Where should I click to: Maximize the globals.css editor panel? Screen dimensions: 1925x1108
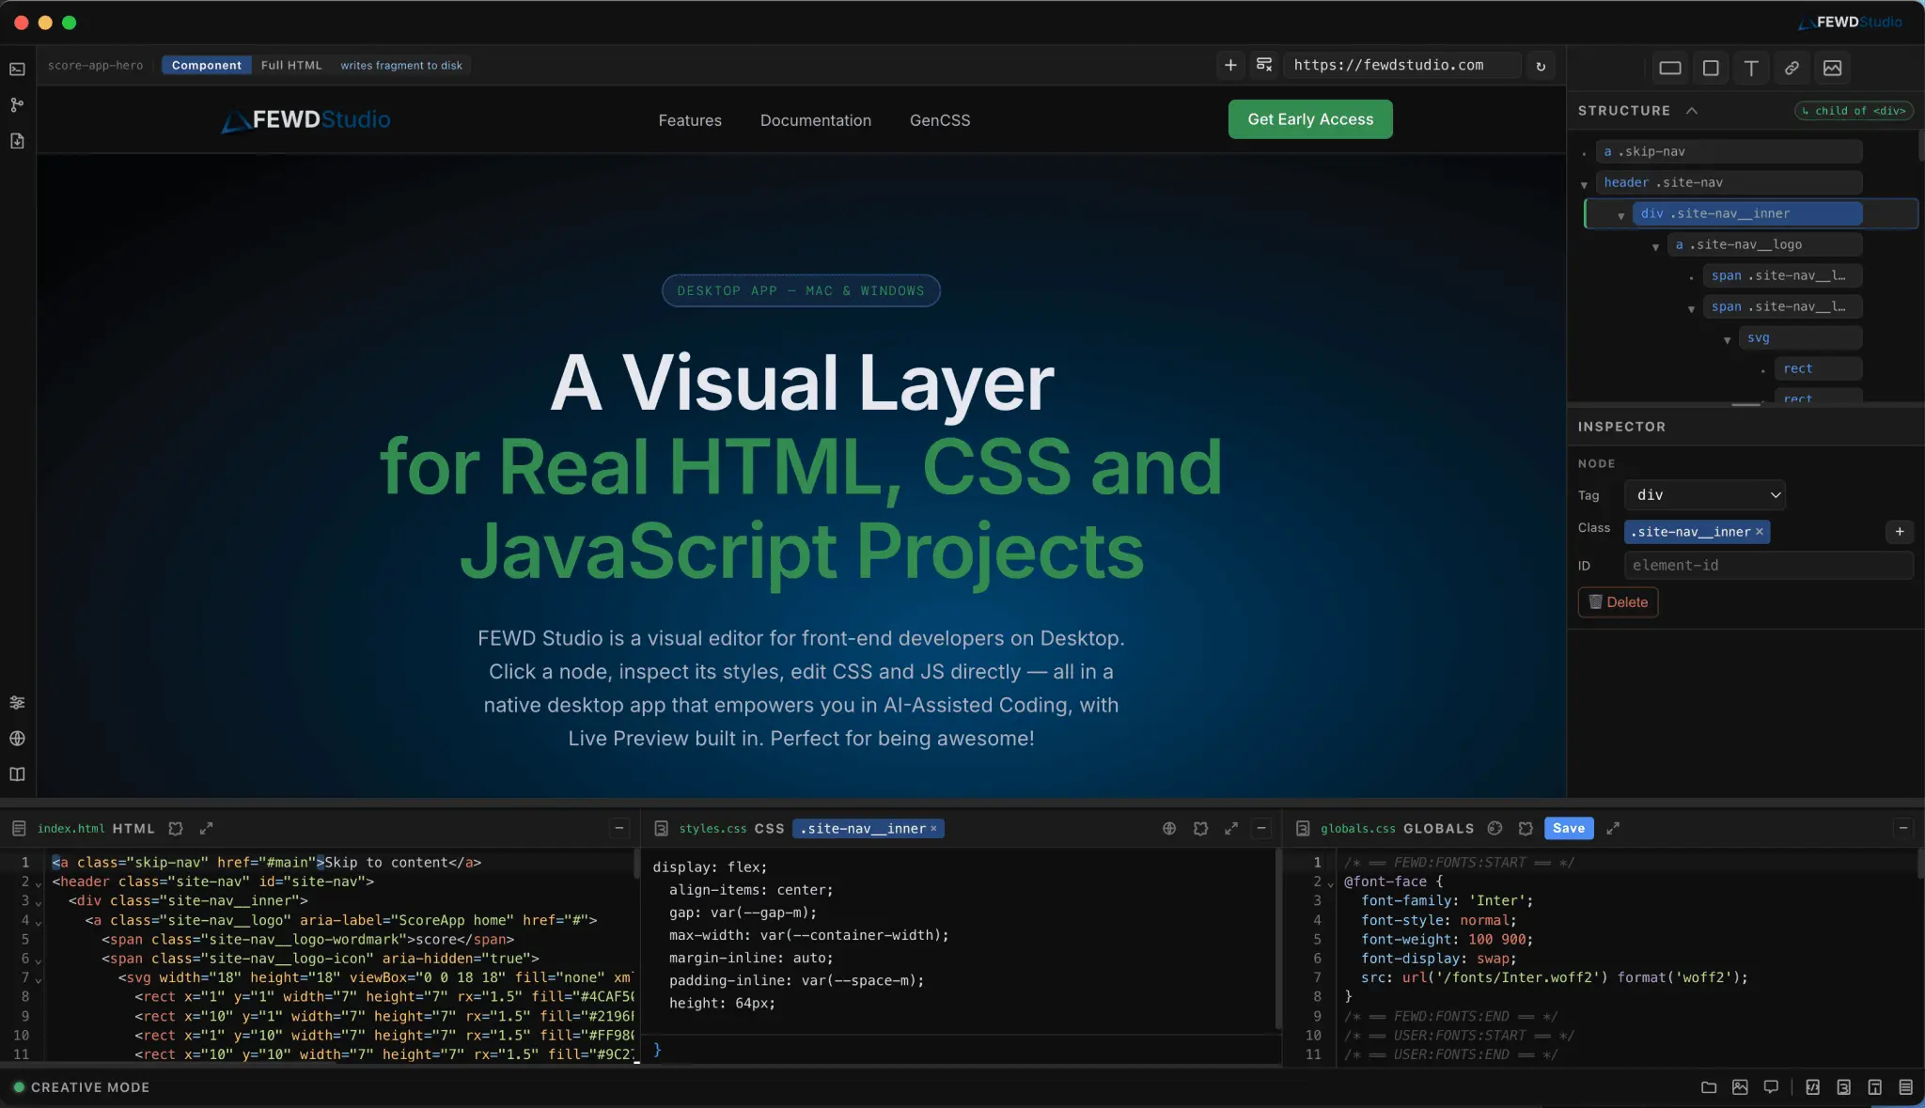tap(1613, 828)
